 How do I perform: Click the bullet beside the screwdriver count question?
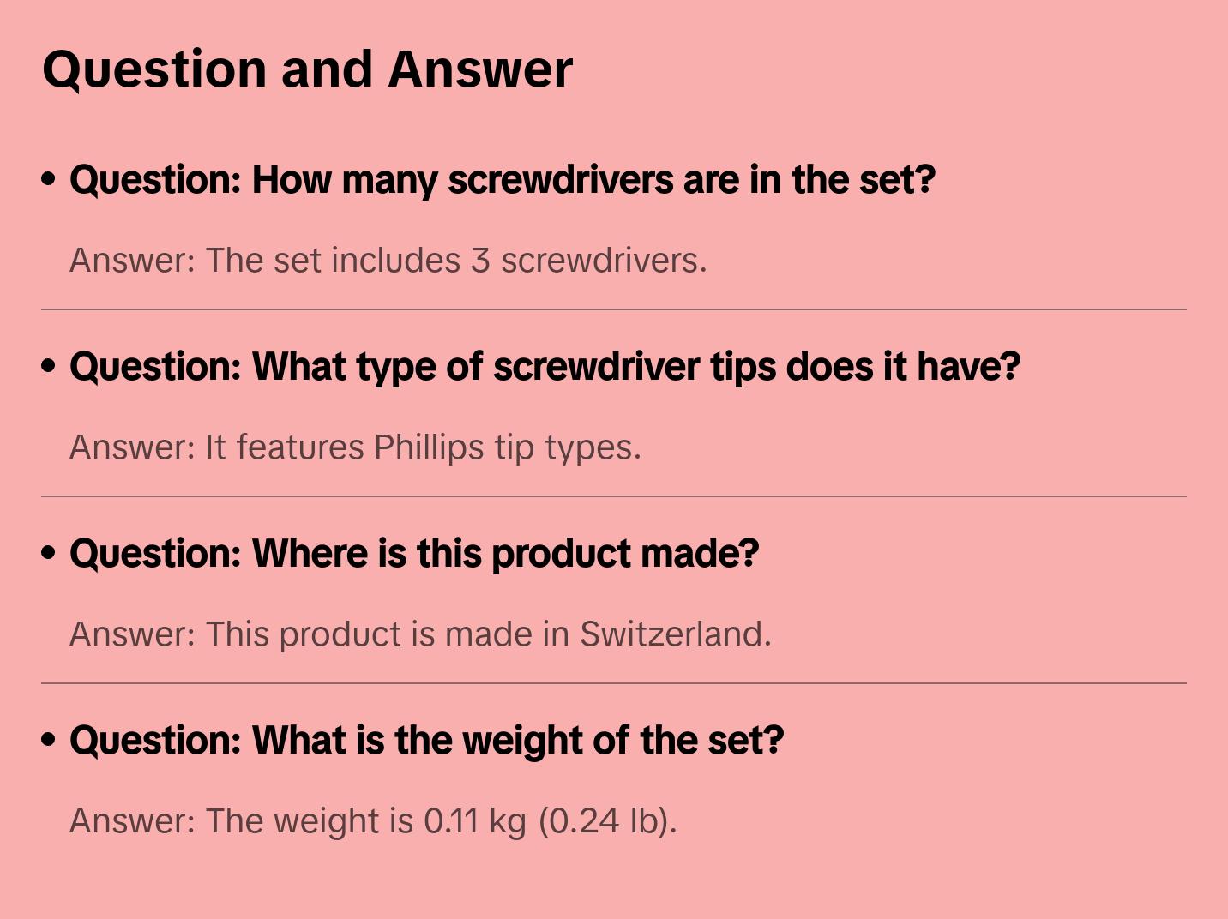point(49,179)
